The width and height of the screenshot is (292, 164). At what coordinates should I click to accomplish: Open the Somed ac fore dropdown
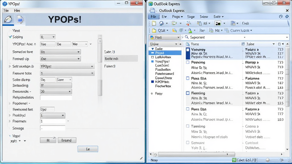tap(60, 52)
